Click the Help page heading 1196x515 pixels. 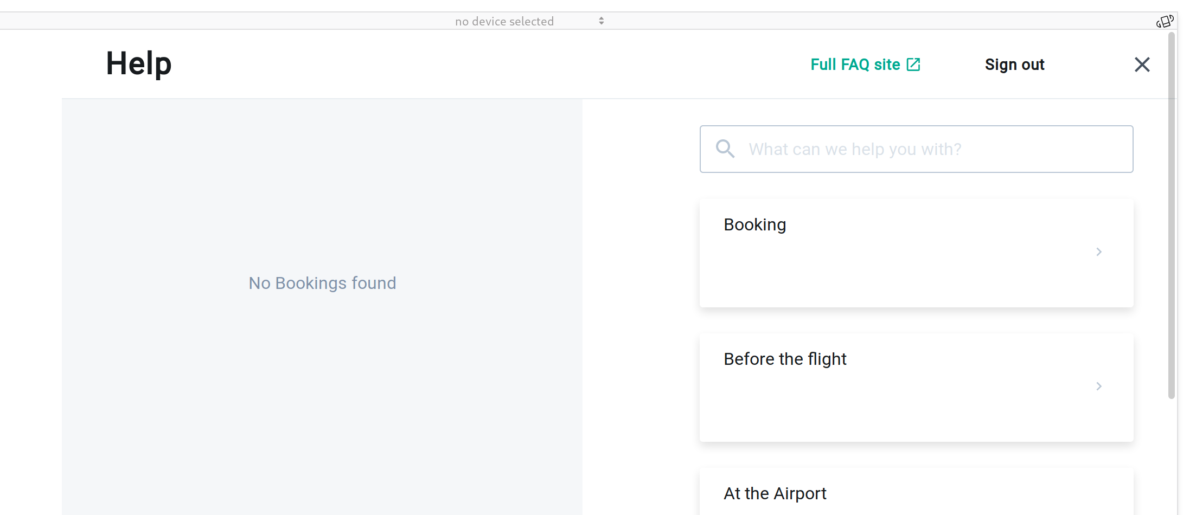138,63
